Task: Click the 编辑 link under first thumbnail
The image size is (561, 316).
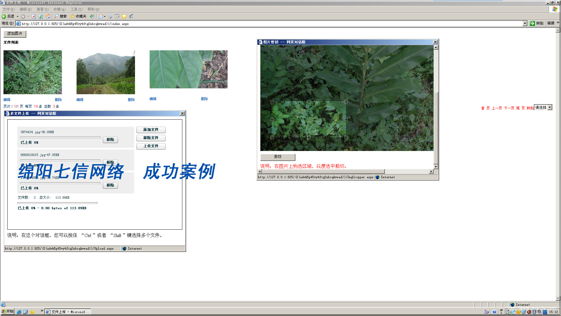Action: click(x=7, y=100)
